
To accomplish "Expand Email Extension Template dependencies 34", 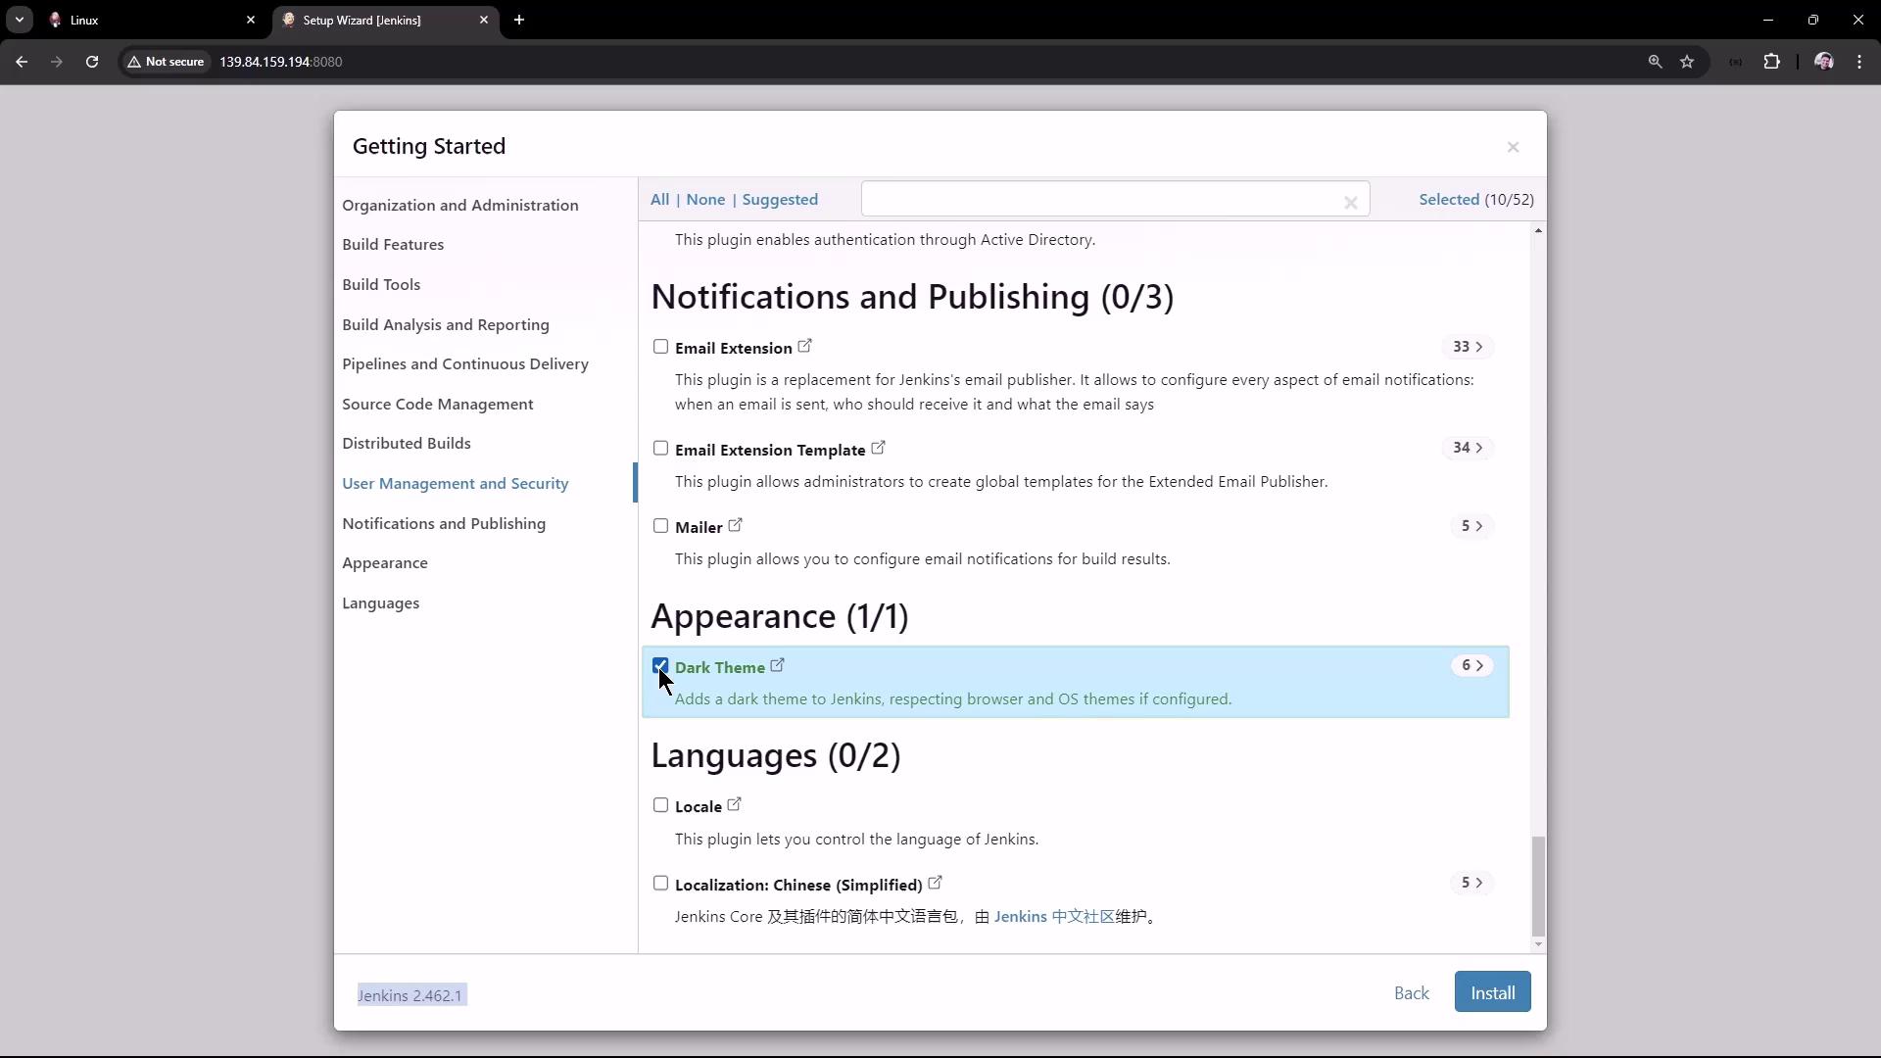I will (x=1467, y=448).
